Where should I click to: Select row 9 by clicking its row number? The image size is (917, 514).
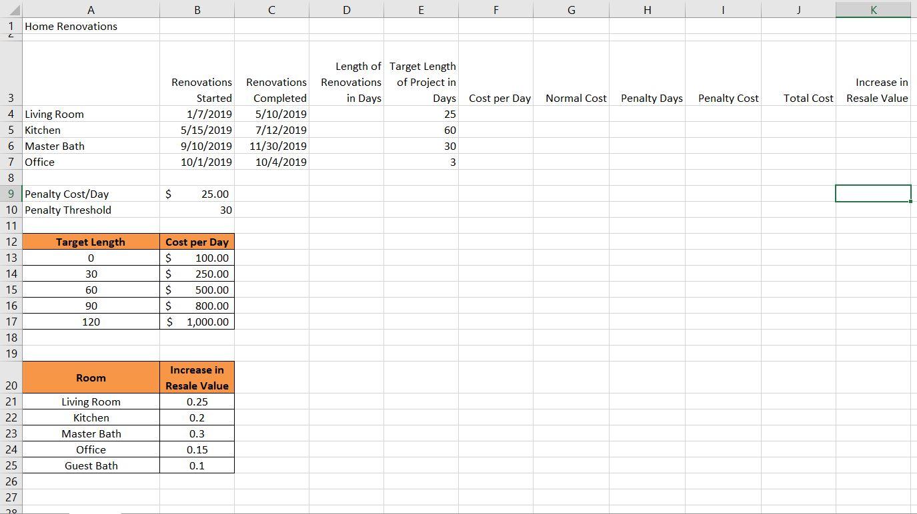point(11,194)
